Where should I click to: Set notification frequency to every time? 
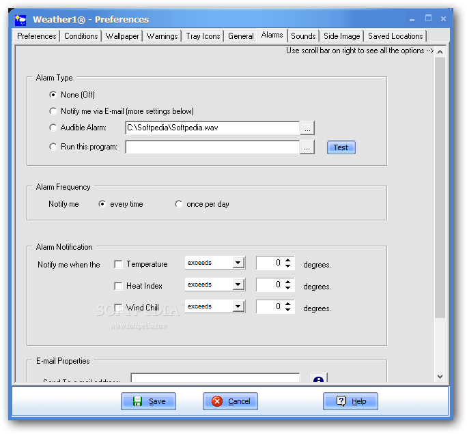(x=102, y=204)
